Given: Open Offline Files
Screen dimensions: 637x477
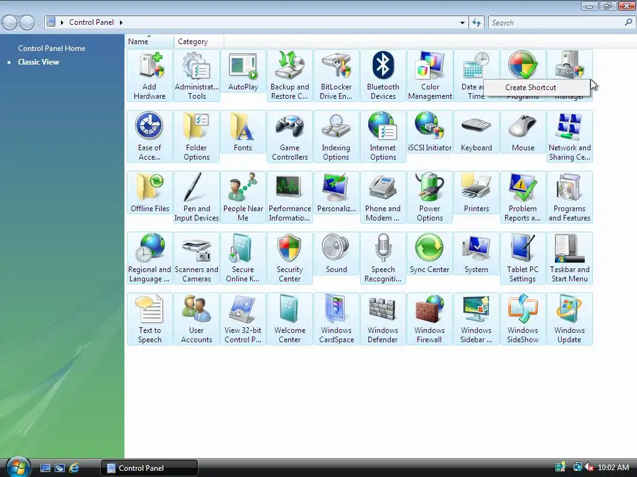Looking at the screenshot, I should pyautogui.click(x=149, y=193).
